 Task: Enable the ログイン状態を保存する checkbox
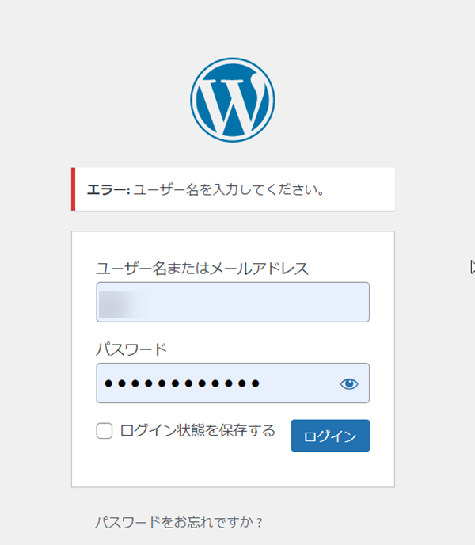pyautogui.click(x=104, y=431)
